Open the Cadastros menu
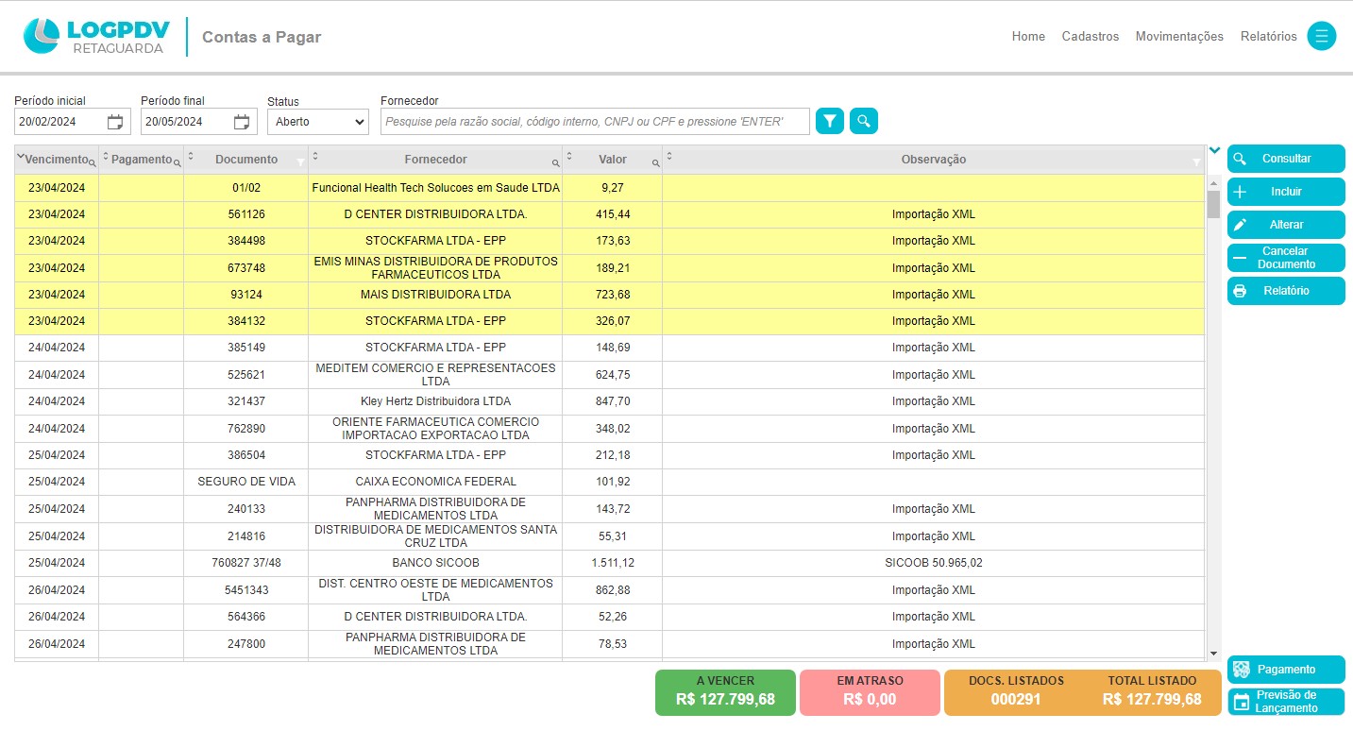 [1090, 37]
